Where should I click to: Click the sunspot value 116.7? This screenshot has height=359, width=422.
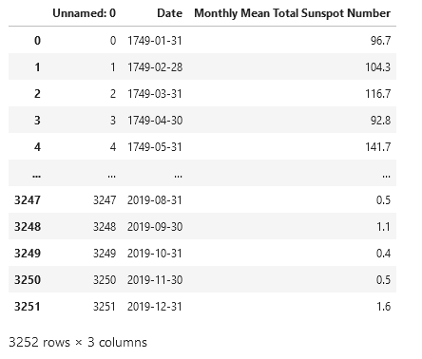point(377,94)
